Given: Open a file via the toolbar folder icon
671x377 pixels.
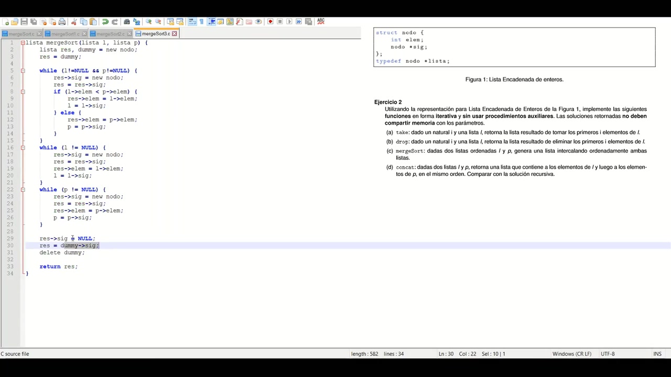Looking at the screenshot, I should 15,21.
